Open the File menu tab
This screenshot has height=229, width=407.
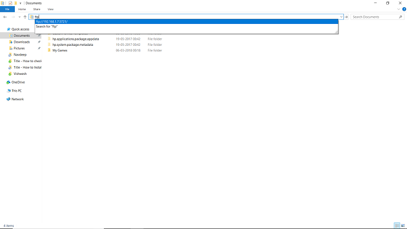(7, 9)
